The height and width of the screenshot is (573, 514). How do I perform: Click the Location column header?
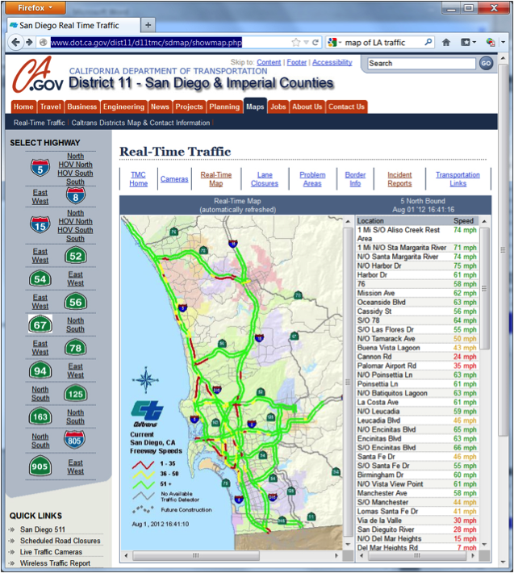[370, 220]
